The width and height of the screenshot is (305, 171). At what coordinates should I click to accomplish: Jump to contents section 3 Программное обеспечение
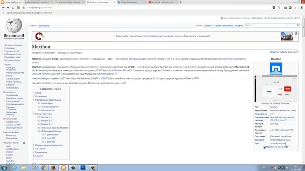pyautogui.click(x=47, y=100)
